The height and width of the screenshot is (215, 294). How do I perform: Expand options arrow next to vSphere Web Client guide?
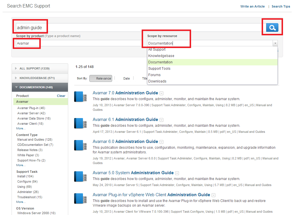(x=213, y=195)
